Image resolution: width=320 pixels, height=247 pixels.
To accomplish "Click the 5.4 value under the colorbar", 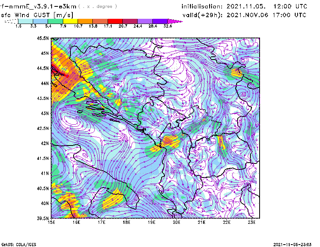I will coord(48,26).
